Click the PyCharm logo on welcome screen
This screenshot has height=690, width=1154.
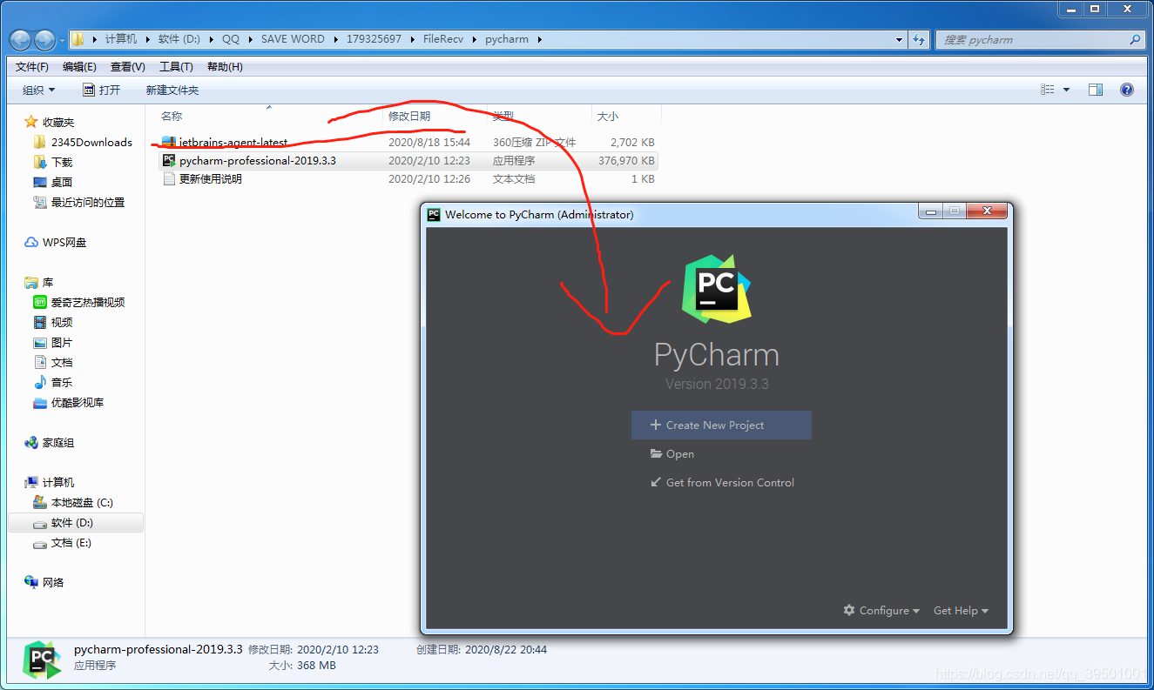(716, 288)
